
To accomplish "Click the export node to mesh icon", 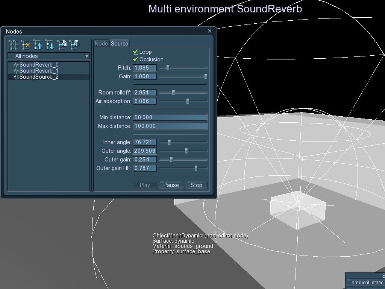I will click(74, 45).
